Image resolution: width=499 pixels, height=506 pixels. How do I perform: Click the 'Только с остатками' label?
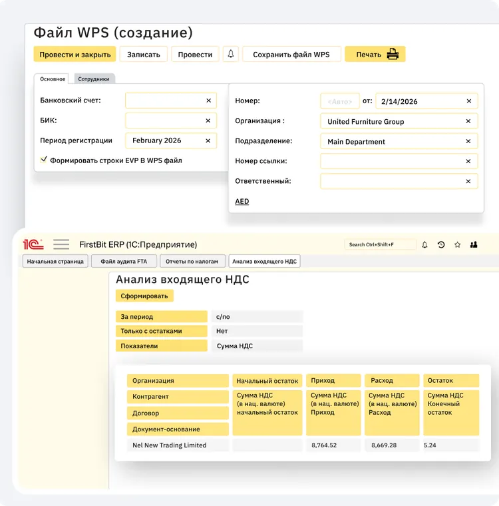(161, 331)
